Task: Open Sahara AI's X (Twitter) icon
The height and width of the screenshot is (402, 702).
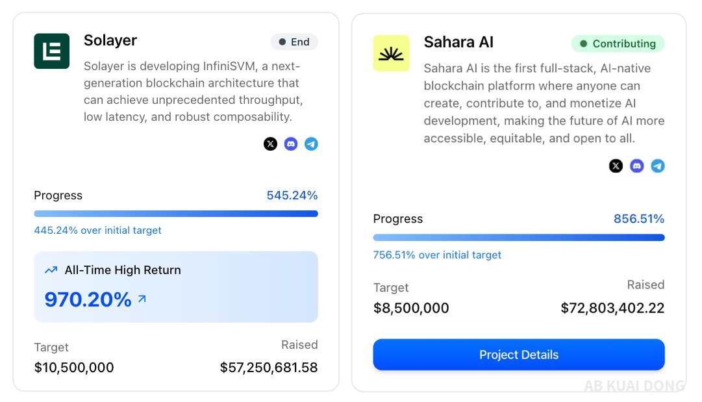Action: click(616, 166)
